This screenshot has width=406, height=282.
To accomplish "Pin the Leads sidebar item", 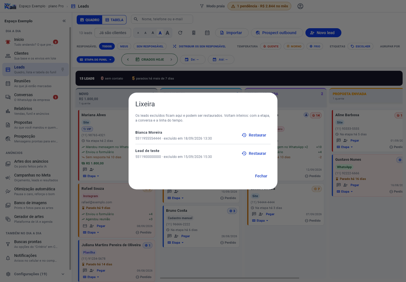I will click(63, 69).
